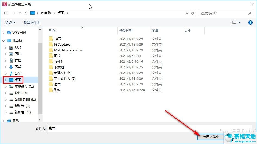Viewport: 257px width, 144px height.
Task: Expand the 新加卷 (G:) tree node
Action: click(x=6, y=113)
